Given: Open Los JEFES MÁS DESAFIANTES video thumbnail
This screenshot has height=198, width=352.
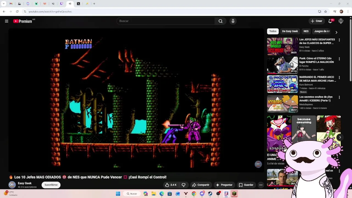Looking at the screenshot, I should coord(282,46).
